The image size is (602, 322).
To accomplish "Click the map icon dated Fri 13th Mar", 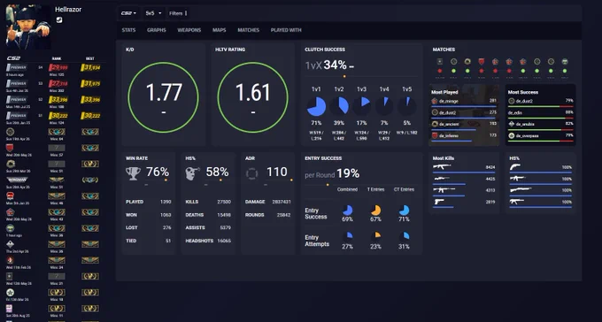I will tap(11, 293).
